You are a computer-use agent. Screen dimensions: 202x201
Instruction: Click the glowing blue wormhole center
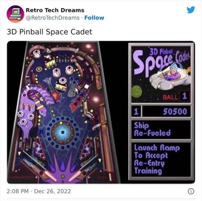[63, 132]
